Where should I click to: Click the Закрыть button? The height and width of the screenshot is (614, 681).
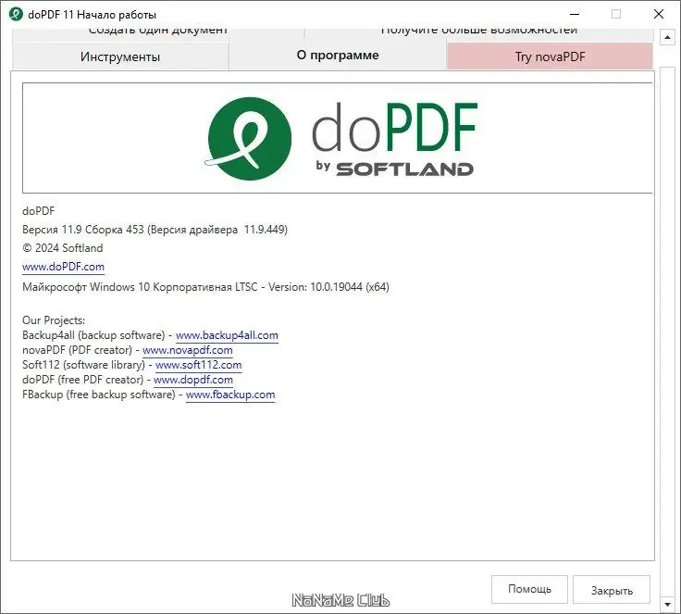612,590
